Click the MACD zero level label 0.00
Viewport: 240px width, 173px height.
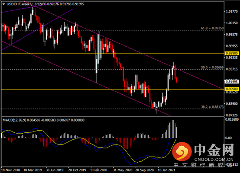(x=229, y=138)
